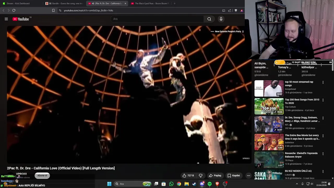Launch Microsoft Store from taskbar
The width and height of the screenshot is (334, 188).
pyautogui.click(x=164, y=184)
